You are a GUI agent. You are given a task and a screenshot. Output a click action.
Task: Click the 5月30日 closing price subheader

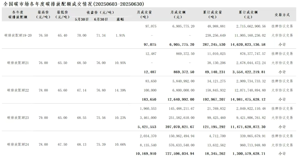[x=82, y=20]
